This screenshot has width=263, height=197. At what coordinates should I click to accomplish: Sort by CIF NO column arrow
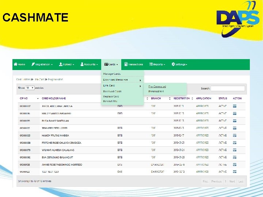[38, 98]
